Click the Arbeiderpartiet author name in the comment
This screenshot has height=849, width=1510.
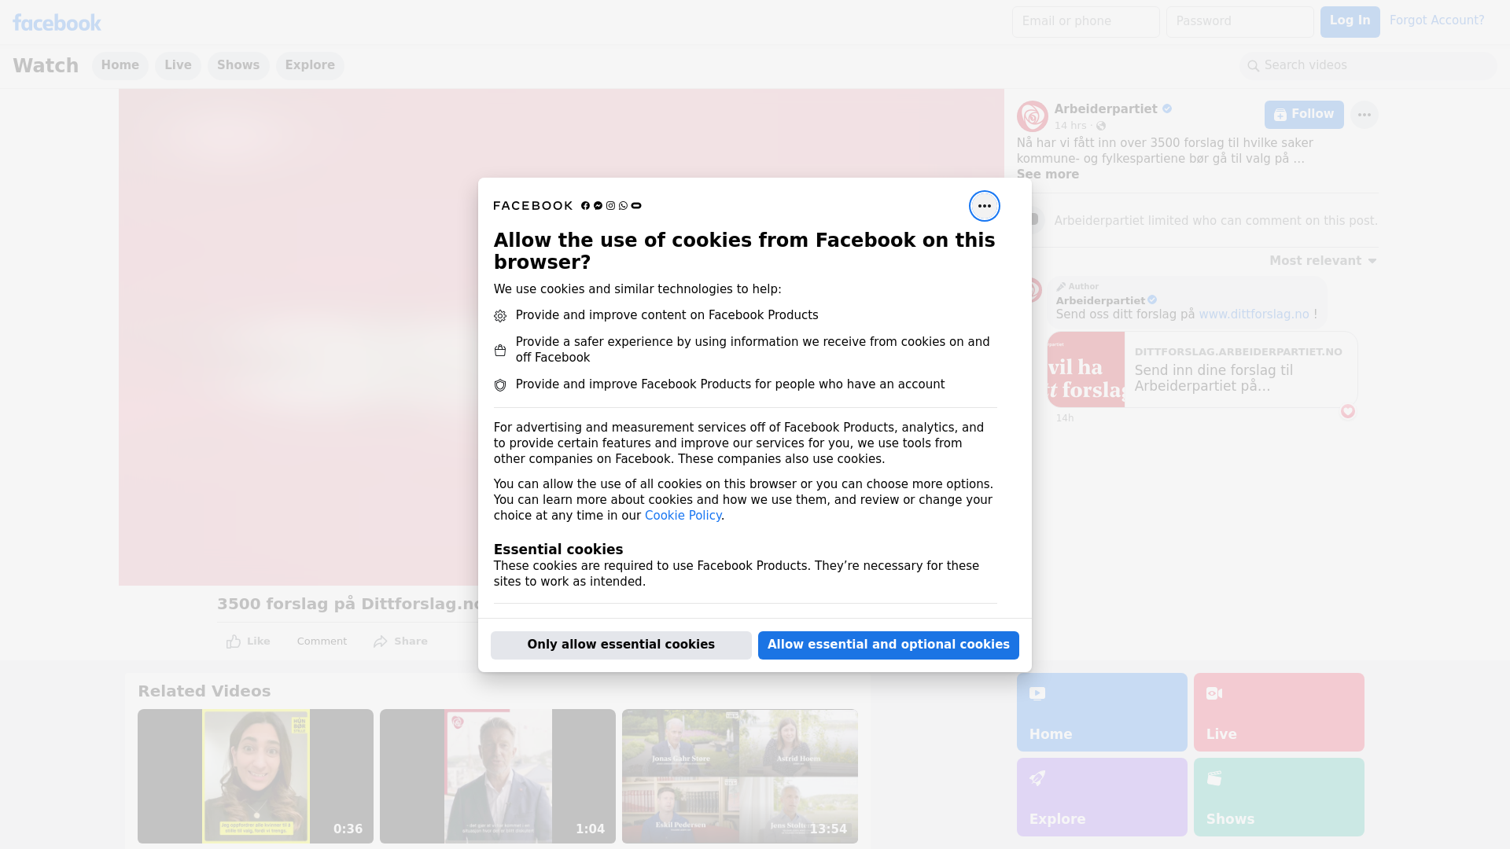pos(1099,300)
